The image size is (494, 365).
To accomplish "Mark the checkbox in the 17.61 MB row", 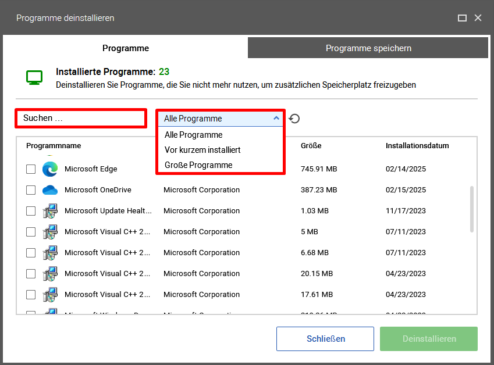I will click(x=31, y=295).
